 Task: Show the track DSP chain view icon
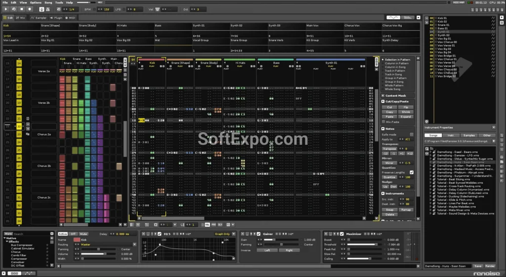click(x=14, y=273)
